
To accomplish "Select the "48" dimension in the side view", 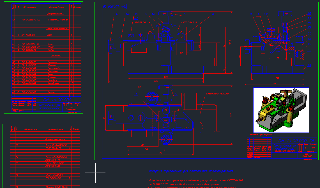I will coord(278,58).
